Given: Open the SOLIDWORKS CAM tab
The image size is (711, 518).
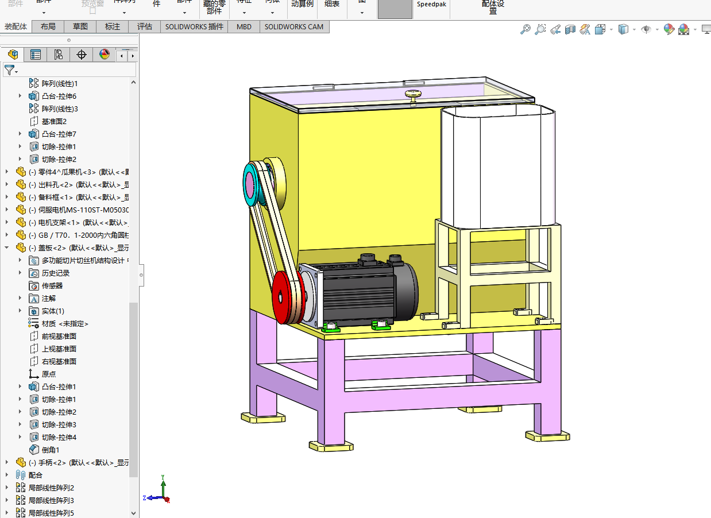Looking at the screenshot, I should [294, 26].
